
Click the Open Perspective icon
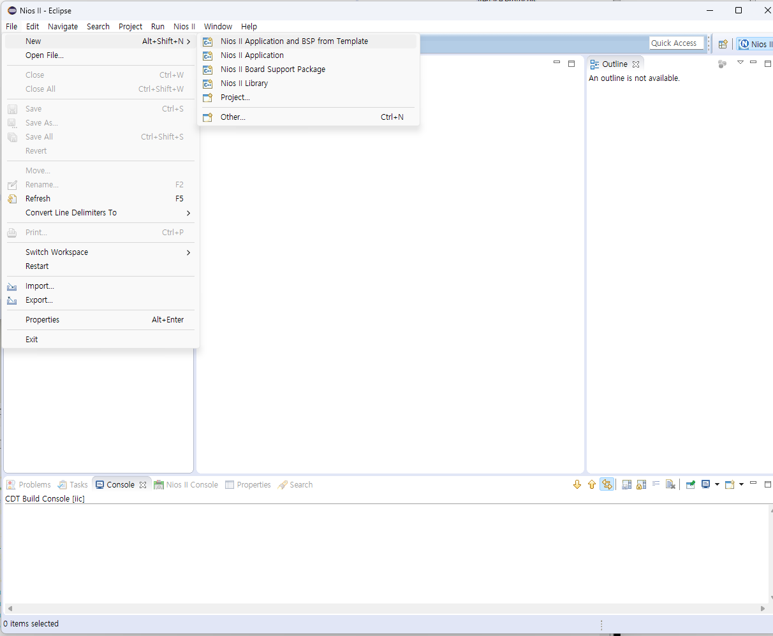click(723, 44)
